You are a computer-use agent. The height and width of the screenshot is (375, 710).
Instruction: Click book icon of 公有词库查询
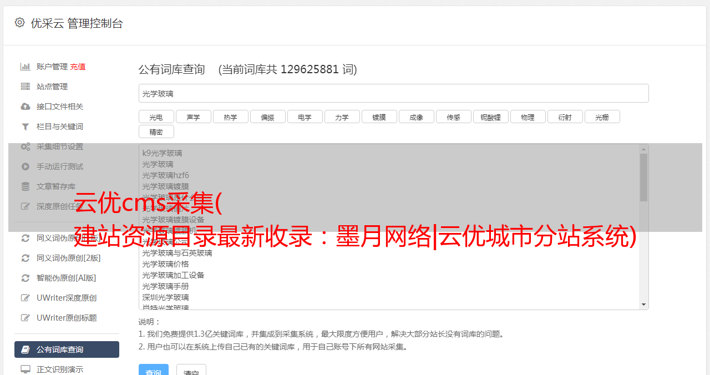(x=26, y=349)
